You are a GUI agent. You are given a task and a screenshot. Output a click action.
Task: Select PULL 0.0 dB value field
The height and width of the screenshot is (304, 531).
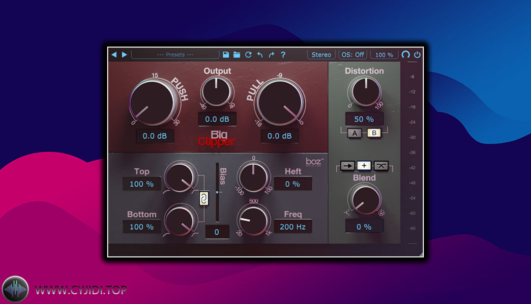[279, 136]
